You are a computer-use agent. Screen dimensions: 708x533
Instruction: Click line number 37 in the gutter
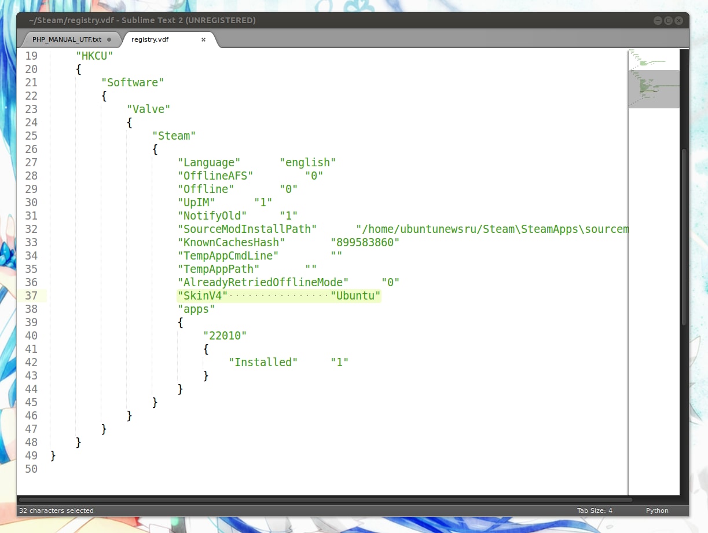pyautogui.click(x=31, y=295)
